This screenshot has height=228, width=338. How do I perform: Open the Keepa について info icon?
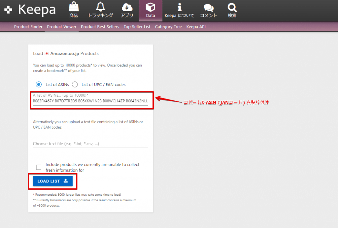pos(180,7)
